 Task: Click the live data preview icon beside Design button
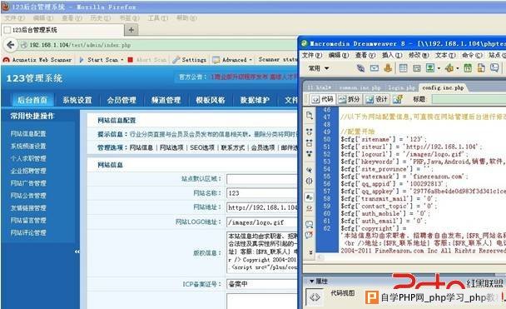[x=398, y=99]
